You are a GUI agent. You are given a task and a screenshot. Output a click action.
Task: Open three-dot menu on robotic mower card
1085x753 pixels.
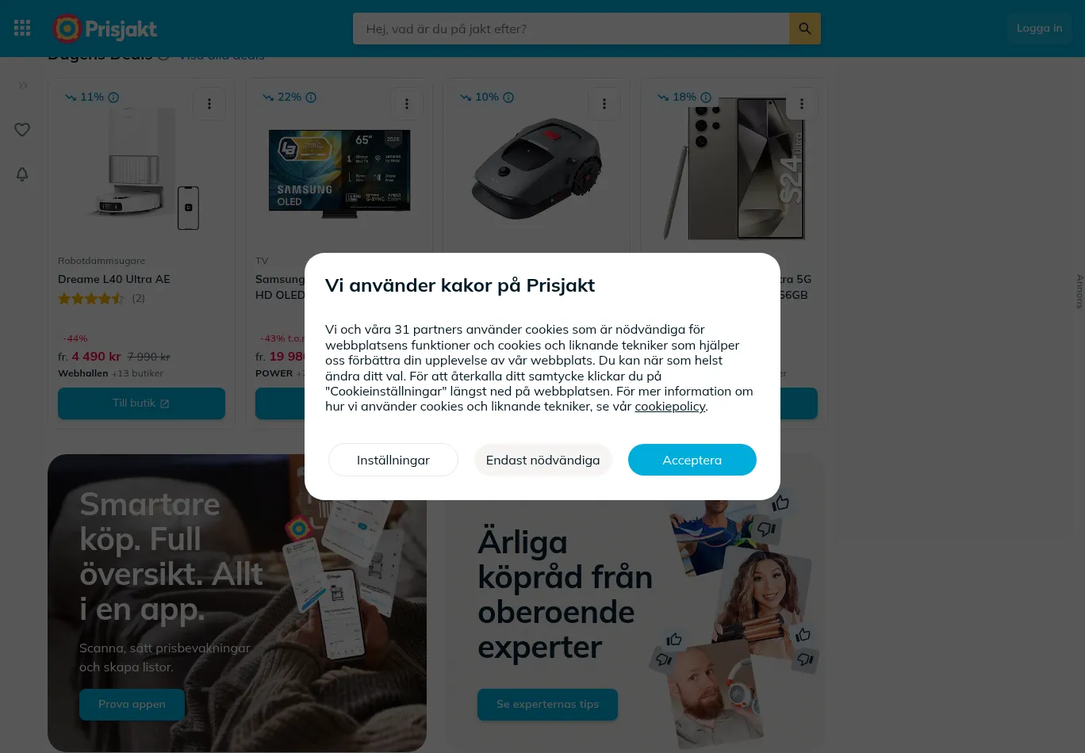[x=604, y=104]
